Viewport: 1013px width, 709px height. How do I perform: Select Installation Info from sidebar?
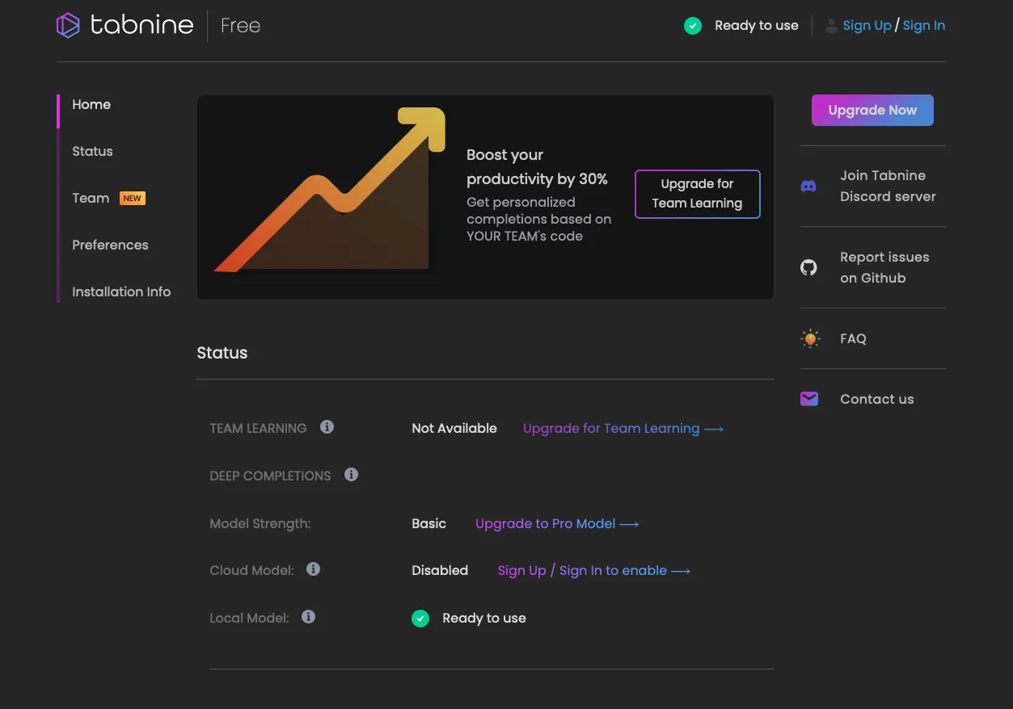click(x=121, y=292)
